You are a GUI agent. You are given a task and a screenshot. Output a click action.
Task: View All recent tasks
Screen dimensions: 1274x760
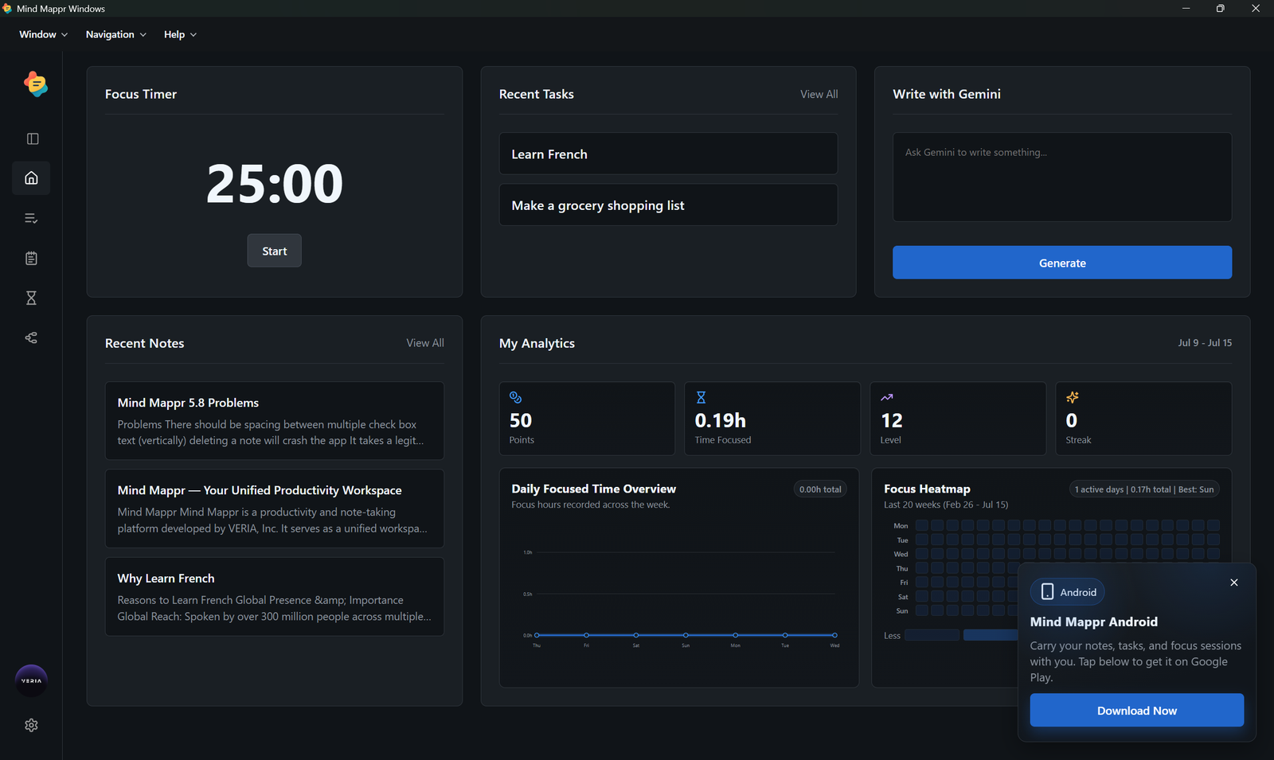[819, 94]
